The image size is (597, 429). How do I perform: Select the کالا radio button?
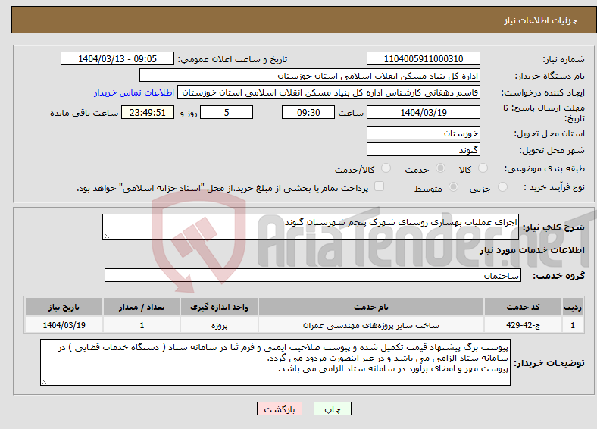pos(483,168)
